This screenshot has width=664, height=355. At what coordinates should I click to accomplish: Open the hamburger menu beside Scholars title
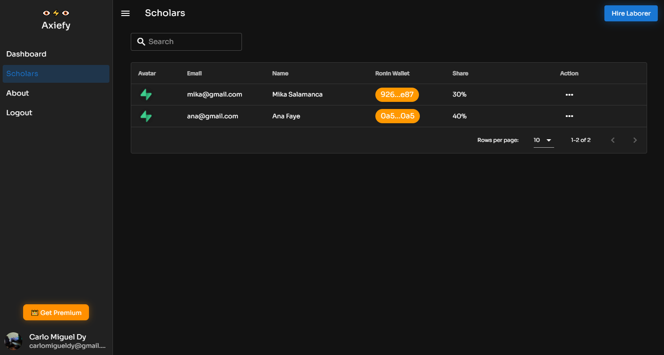click(125, 13)
